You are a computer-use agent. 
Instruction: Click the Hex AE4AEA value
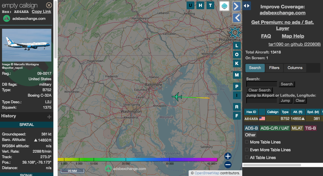[x=21, y=12]
